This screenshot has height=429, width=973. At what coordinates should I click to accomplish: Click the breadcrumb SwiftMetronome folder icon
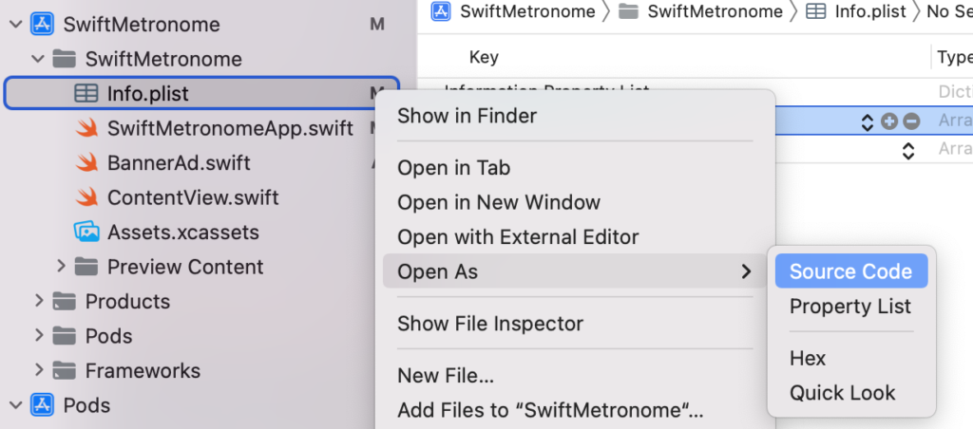pos(629,11)
